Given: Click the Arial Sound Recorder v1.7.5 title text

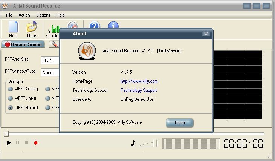Looking at the screenshot, I should [128, 51].
